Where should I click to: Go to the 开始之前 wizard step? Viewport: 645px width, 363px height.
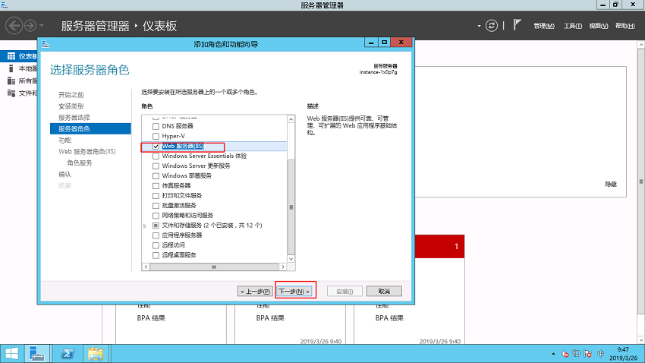click(71, 95)
